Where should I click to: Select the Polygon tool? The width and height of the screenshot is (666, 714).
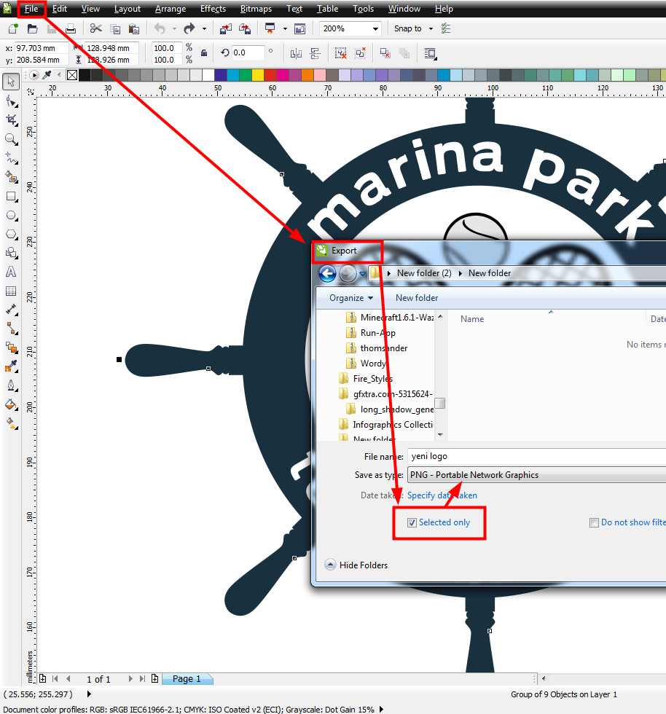point(11,235)
